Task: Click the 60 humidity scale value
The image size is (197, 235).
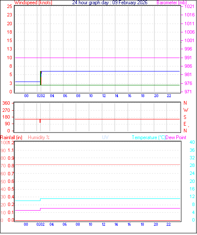Action: (x=3, y=174)
